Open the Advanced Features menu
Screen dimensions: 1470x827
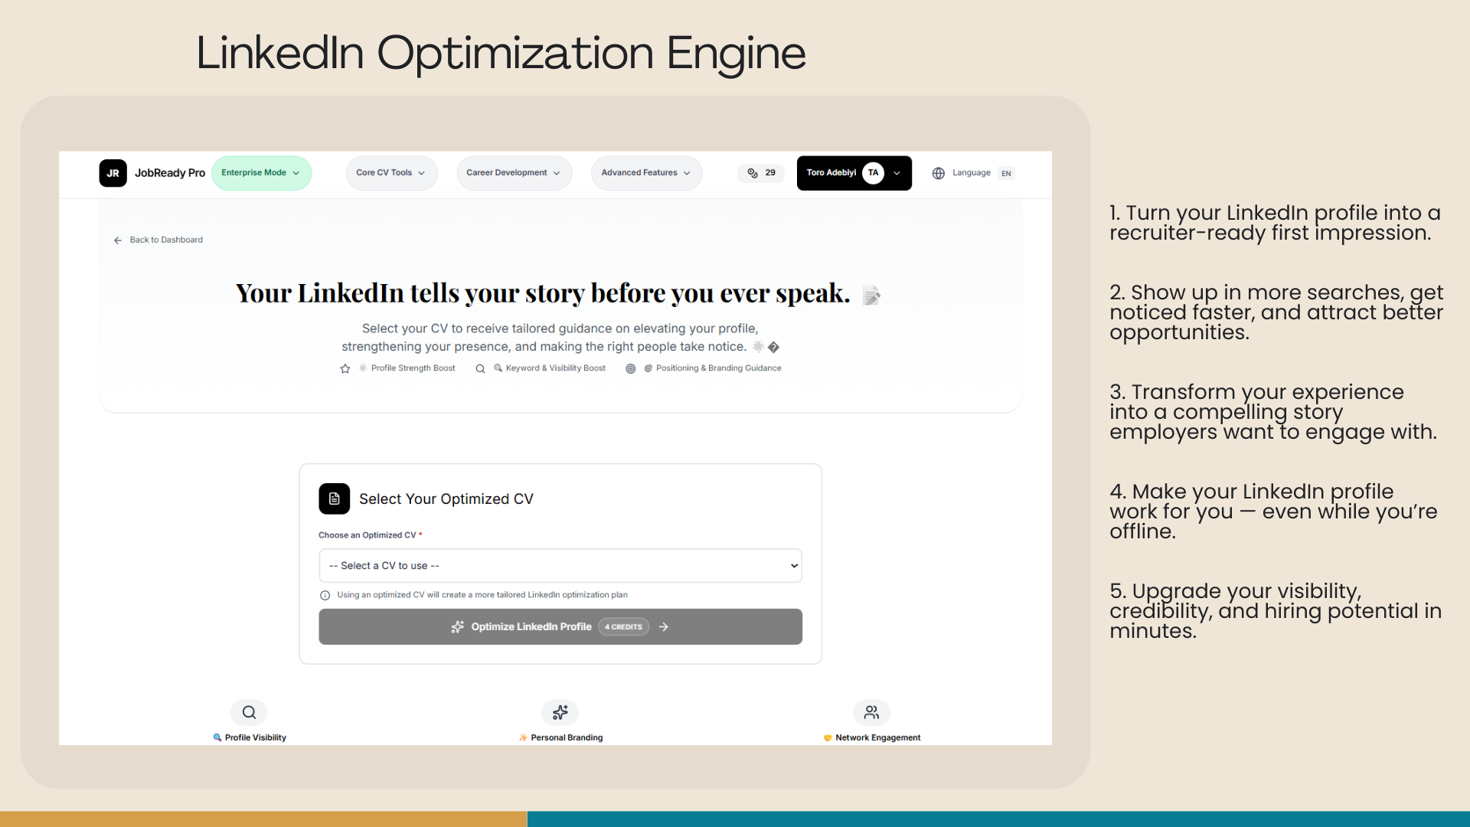coord(646,173)
